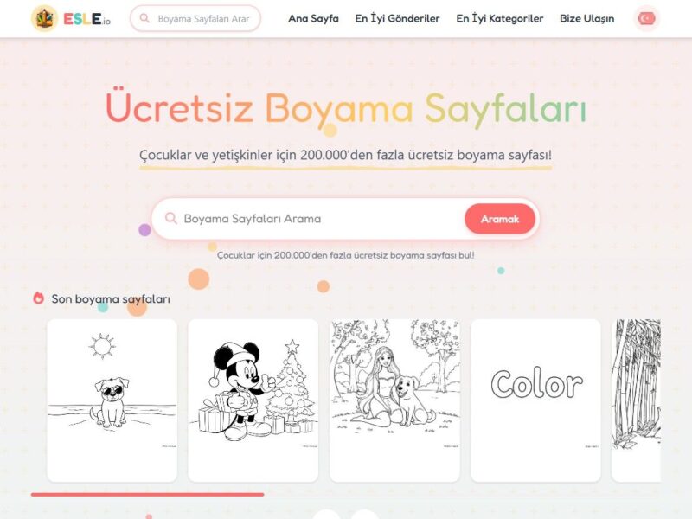Go to En İyi Kategoriler
Screen dimensions: 692x519
click(500, 18)
